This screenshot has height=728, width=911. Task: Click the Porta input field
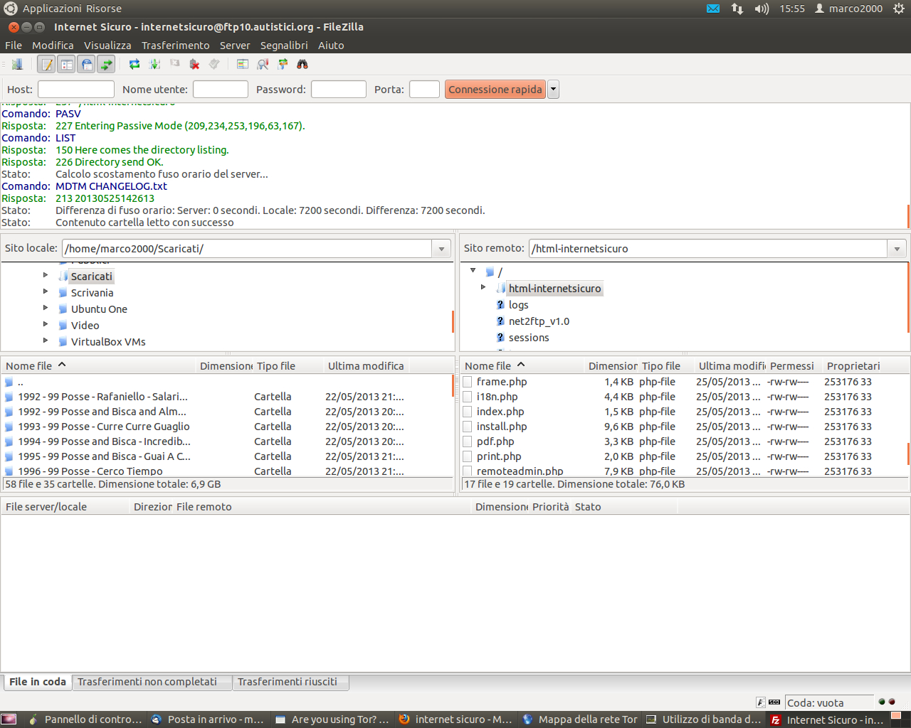pos(424,90)
